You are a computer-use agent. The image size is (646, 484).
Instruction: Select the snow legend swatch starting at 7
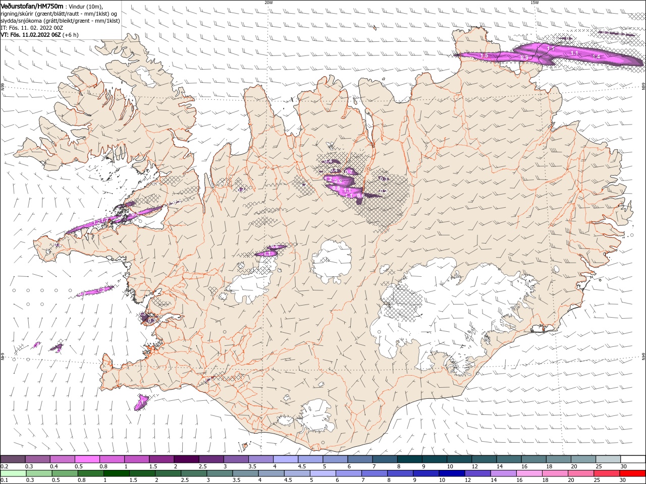coord(385,459)
